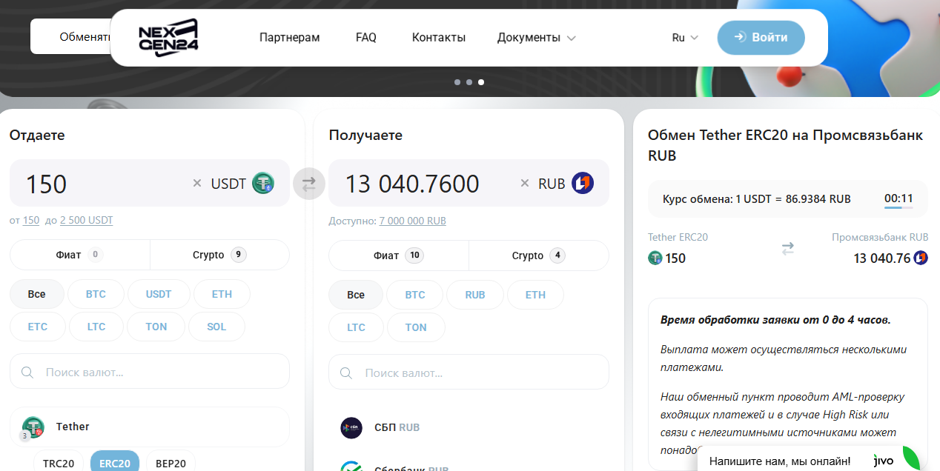Expand the Документы dropdown menu
Screen dimensions: 940x471
[x=536, y=38]
